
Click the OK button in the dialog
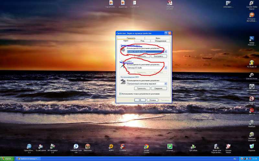tap(140, 100)
